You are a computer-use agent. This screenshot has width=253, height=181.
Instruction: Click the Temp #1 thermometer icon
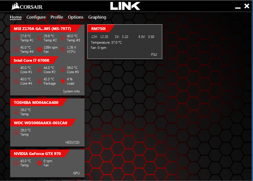[16, 38]
